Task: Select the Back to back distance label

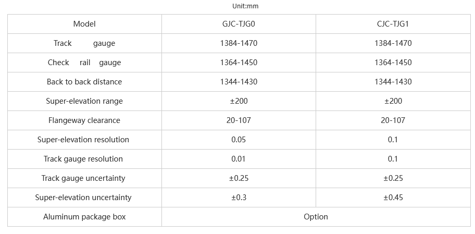Action: pyautogui.click(x=84, y=82)
